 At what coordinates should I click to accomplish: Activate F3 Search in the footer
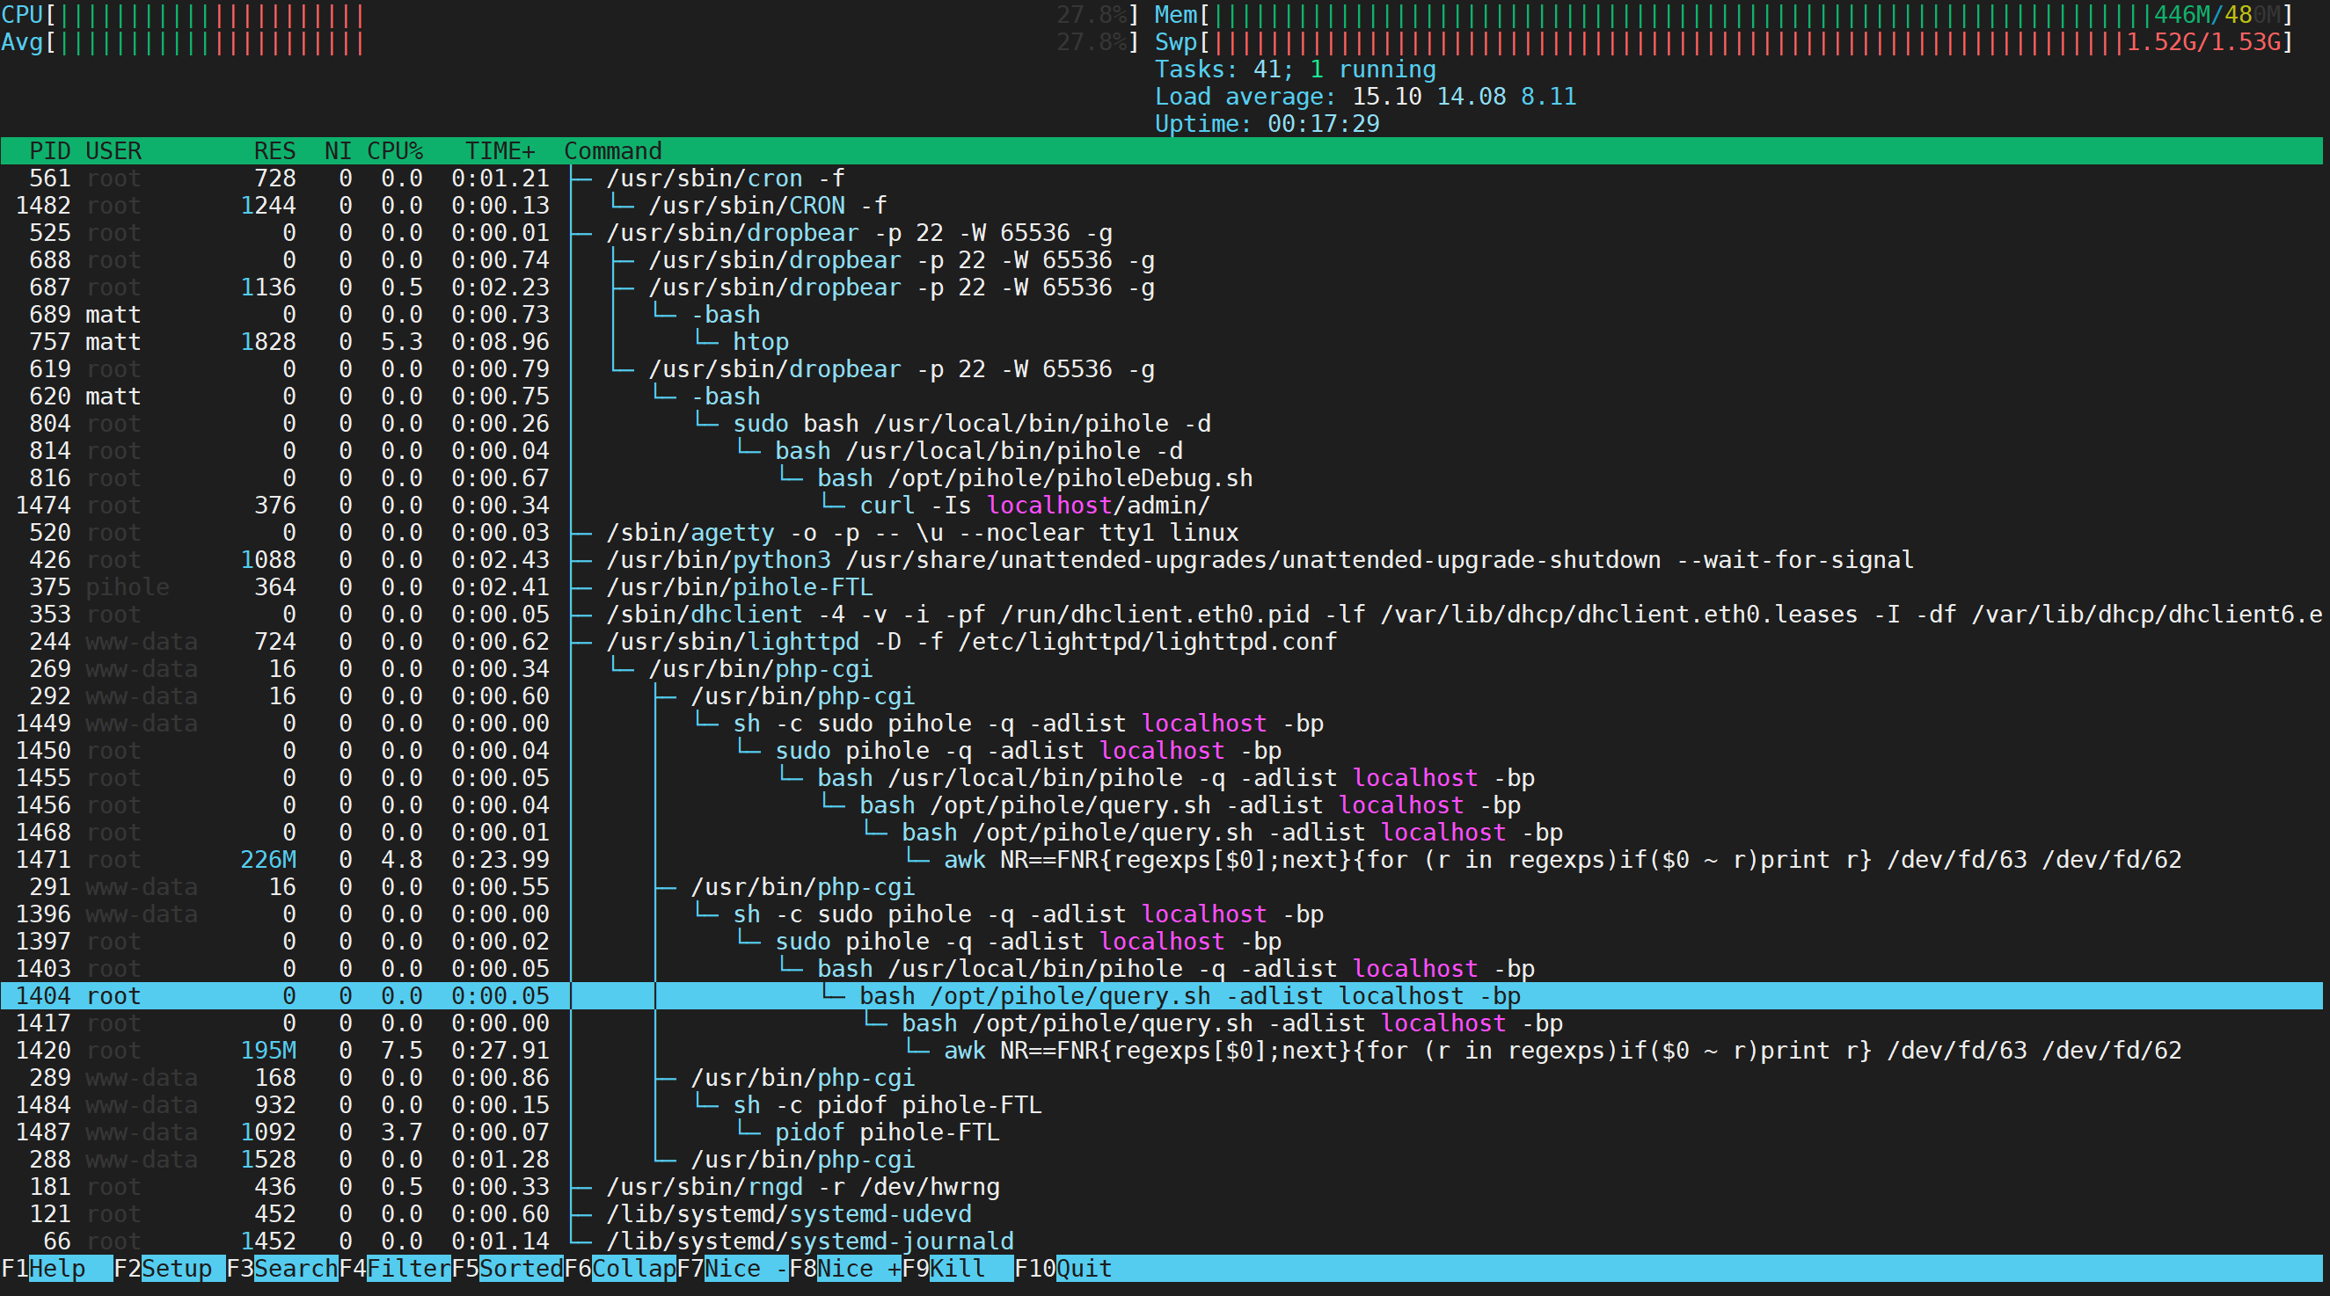(x=282, y=1268)
